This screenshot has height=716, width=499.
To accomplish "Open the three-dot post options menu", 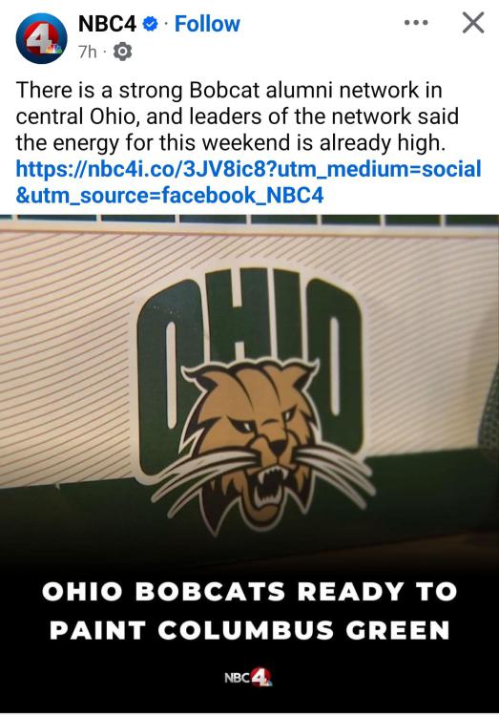I will click(416, 22).
